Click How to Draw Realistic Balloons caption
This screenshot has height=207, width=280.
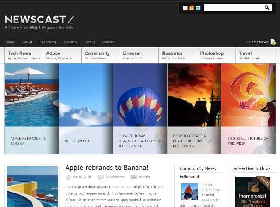point(140,141)
